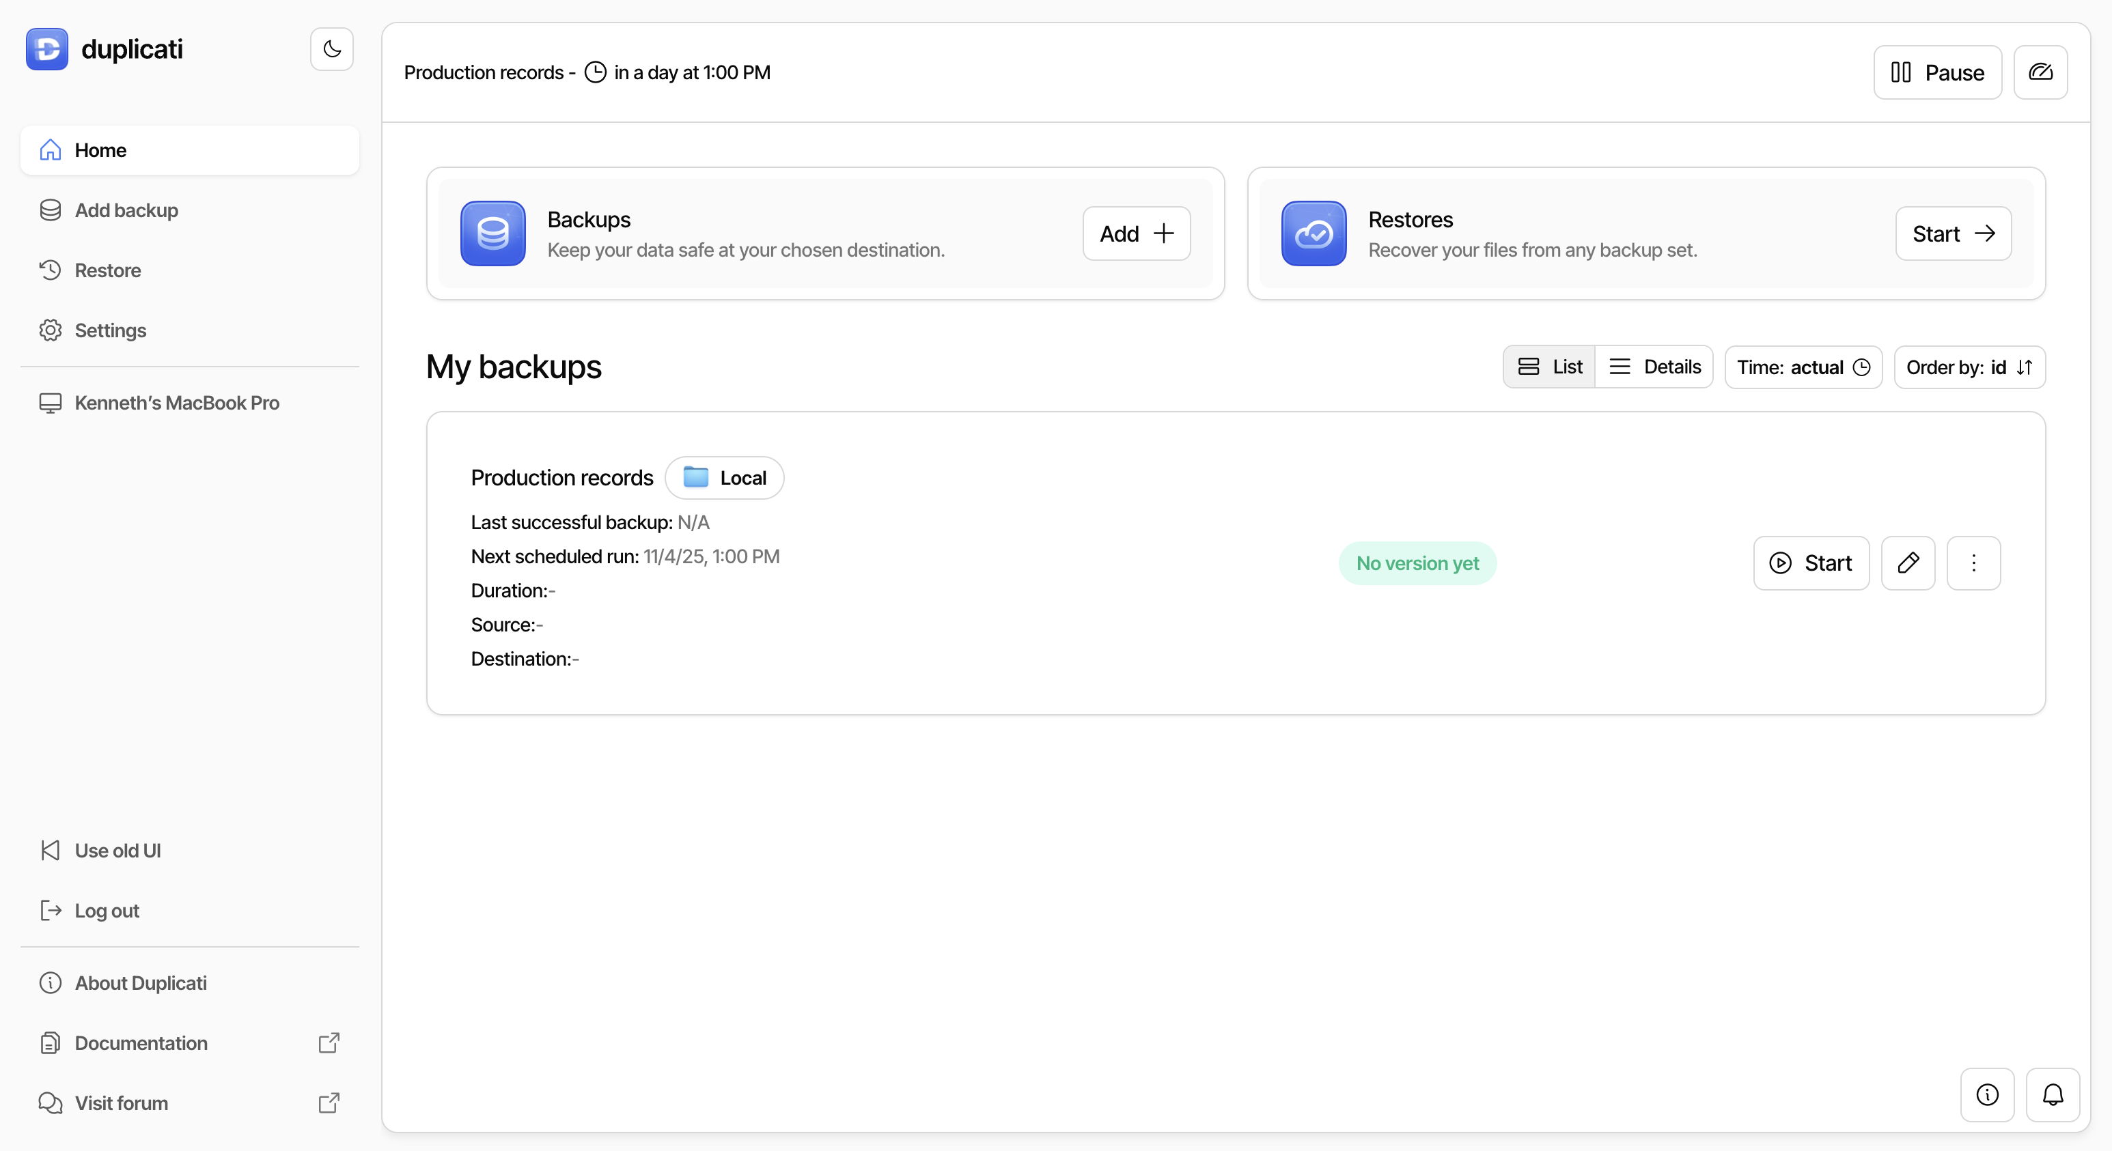
Task: Pause the backup scheduler
Action: click(x=1936, y=72)
